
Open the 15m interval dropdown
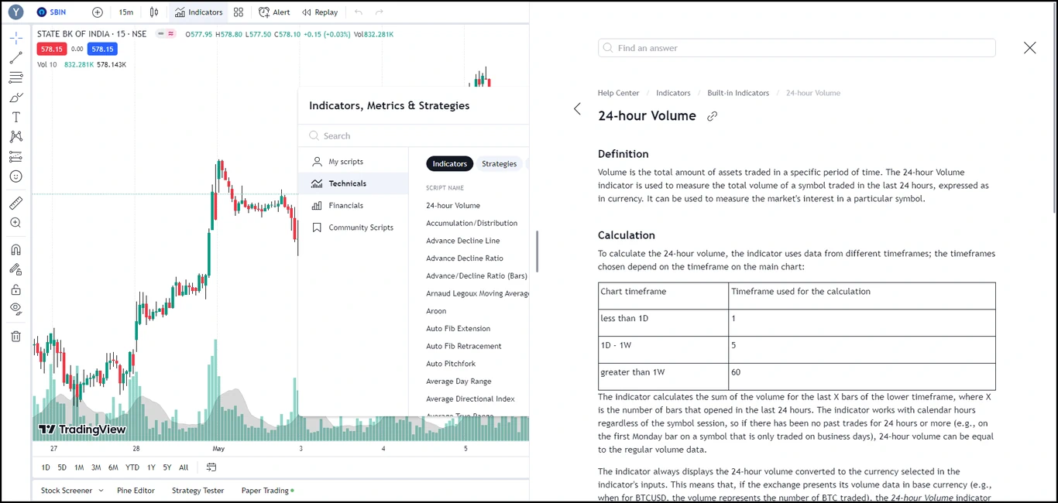click(125, 12)
